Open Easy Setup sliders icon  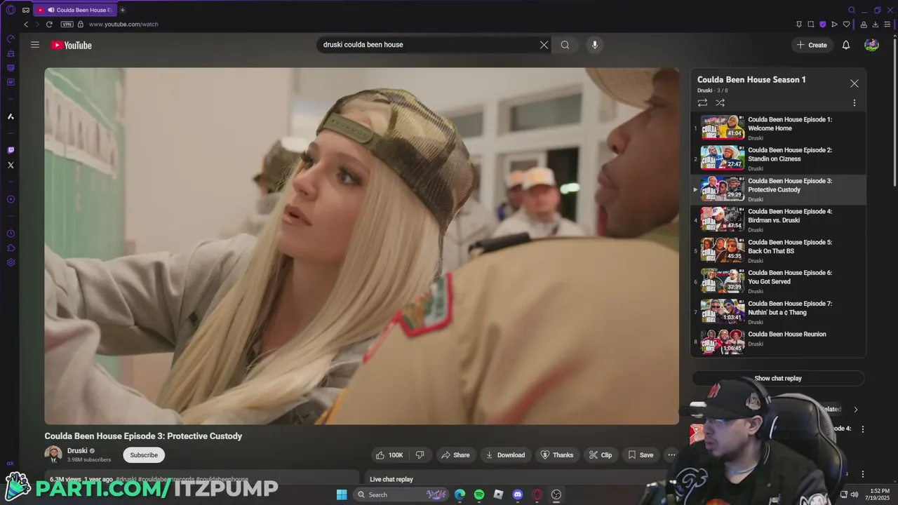point(887,24)
